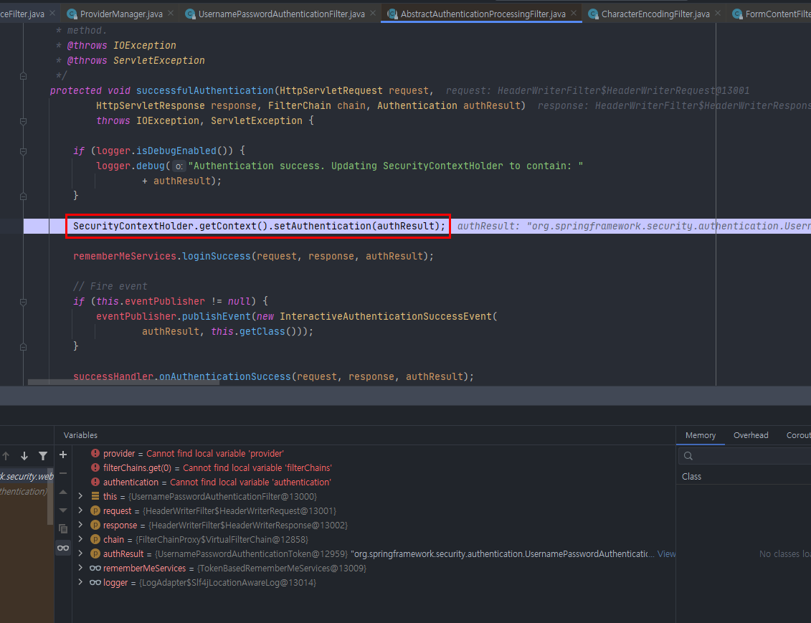Screen dimensions: 811x623
Task: Click InteractiveAuthenticationSuccessEvent class reference
Action: coord(386,316)
